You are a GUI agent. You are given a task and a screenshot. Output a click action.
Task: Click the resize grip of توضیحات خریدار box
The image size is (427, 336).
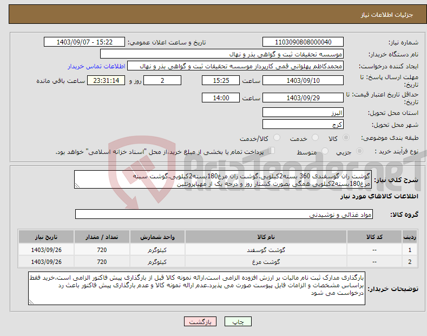[31, 302]
